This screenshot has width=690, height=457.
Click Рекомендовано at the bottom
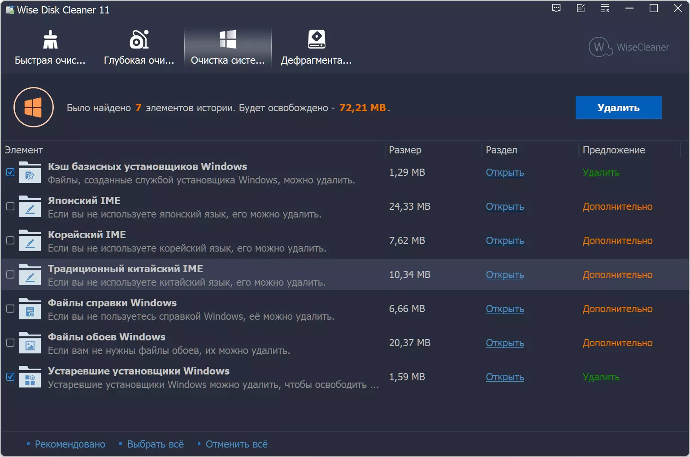(x=70, y=444)
